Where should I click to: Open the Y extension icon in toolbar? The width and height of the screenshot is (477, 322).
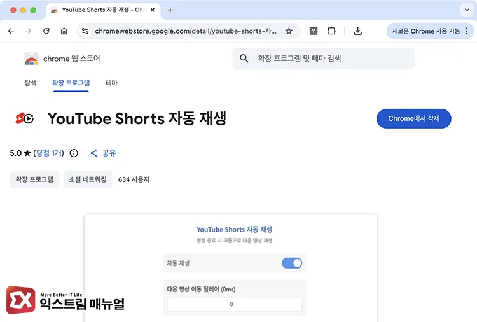coord(314,31)
